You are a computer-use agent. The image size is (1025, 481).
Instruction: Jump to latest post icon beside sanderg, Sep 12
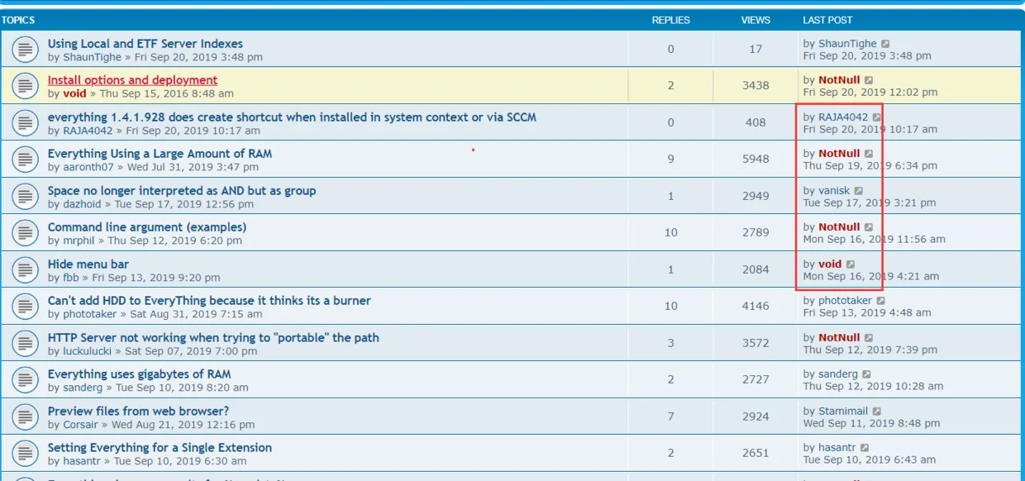(x=867, y=374)
